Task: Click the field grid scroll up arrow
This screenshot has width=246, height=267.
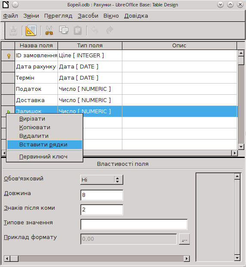Action: [x=241, y=53]
